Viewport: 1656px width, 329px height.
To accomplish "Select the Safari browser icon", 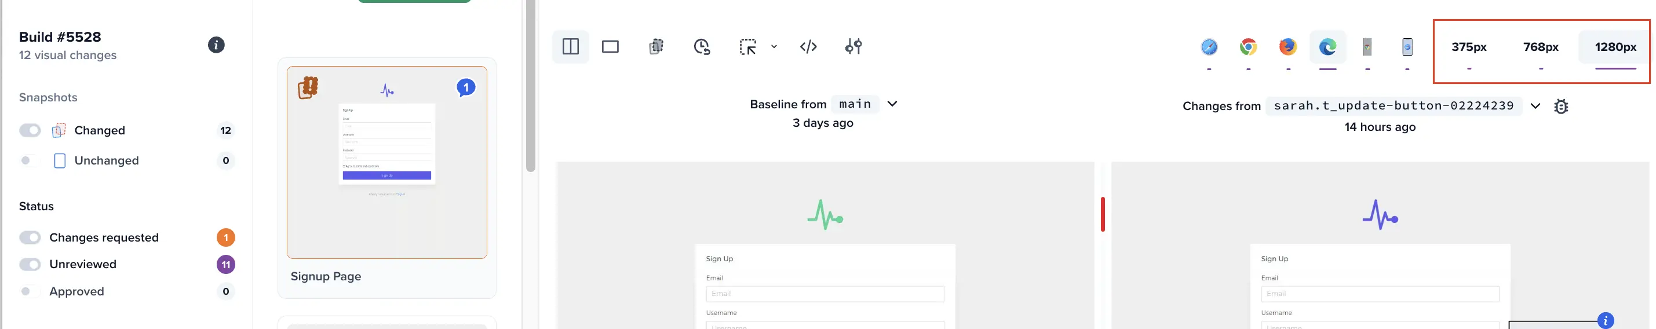I will 1209,47.
